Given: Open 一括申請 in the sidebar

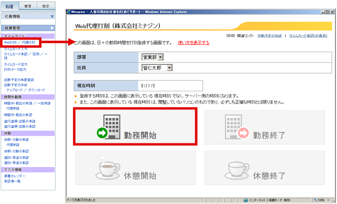Looking at the screenshot, I should 44,103.
